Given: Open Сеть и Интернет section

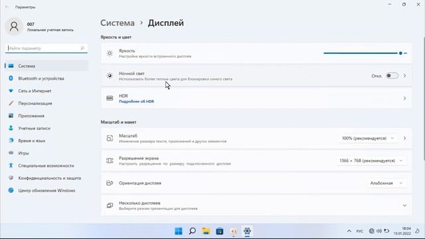Looking at the screenshot, I should 46,91.
